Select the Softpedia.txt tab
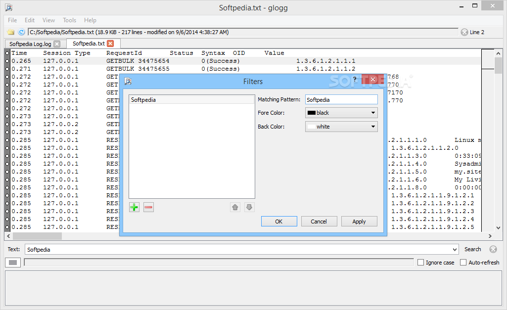 (89, 44)
